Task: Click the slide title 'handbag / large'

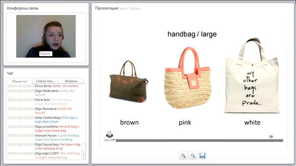Action: (x=192, y=34)
